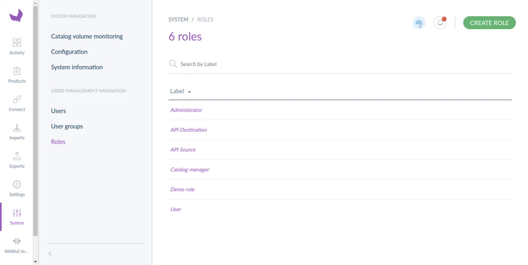
Task: Open the notifications bell
Action: pyautogui.click(x=440, y=23)
